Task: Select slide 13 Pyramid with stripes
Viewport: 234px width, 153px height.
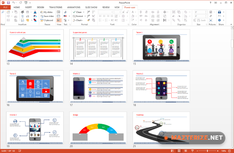Action: pyautogui.click(x=35, y=45)
